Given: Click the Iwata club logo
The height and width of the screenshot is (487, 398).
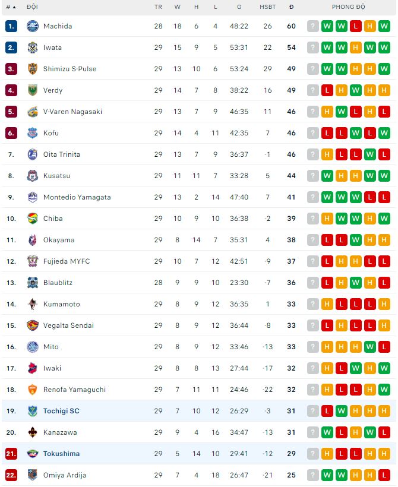Looking at the screenshot, I should pos(32,48).
